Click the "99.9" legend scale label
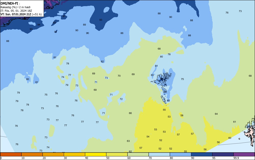The width and height of the screenshot is (255, 160). (x=236, y=158)
